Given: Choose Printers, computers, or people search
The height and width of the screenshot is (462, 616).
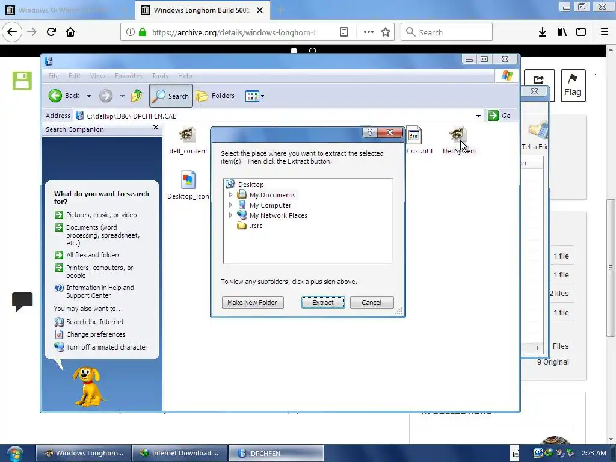Looking at the screenshot, I should tap(100, 271).
